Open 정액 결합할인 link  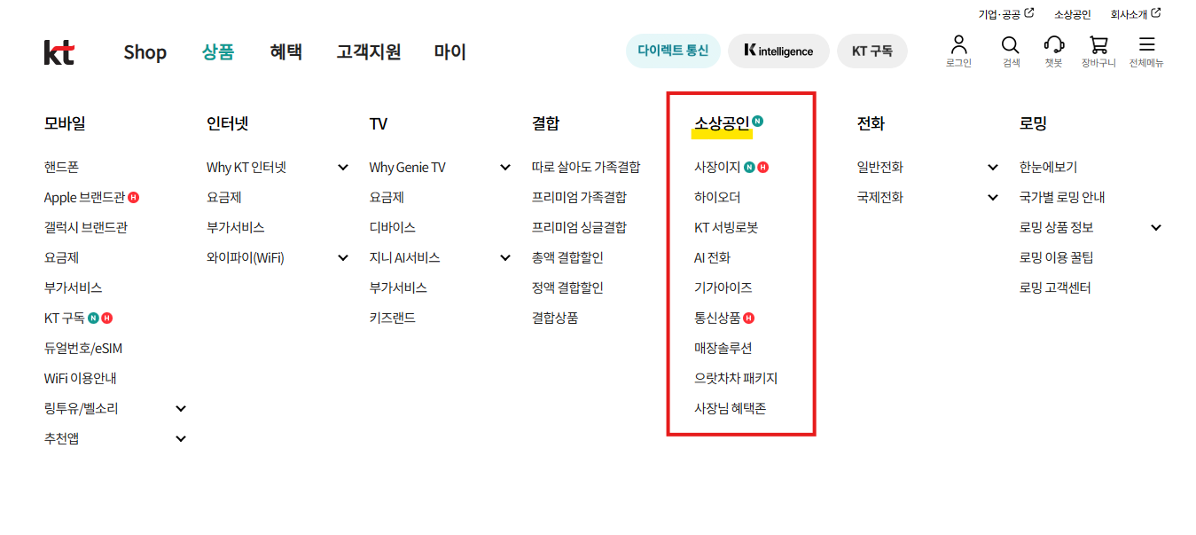pos(568,288)
